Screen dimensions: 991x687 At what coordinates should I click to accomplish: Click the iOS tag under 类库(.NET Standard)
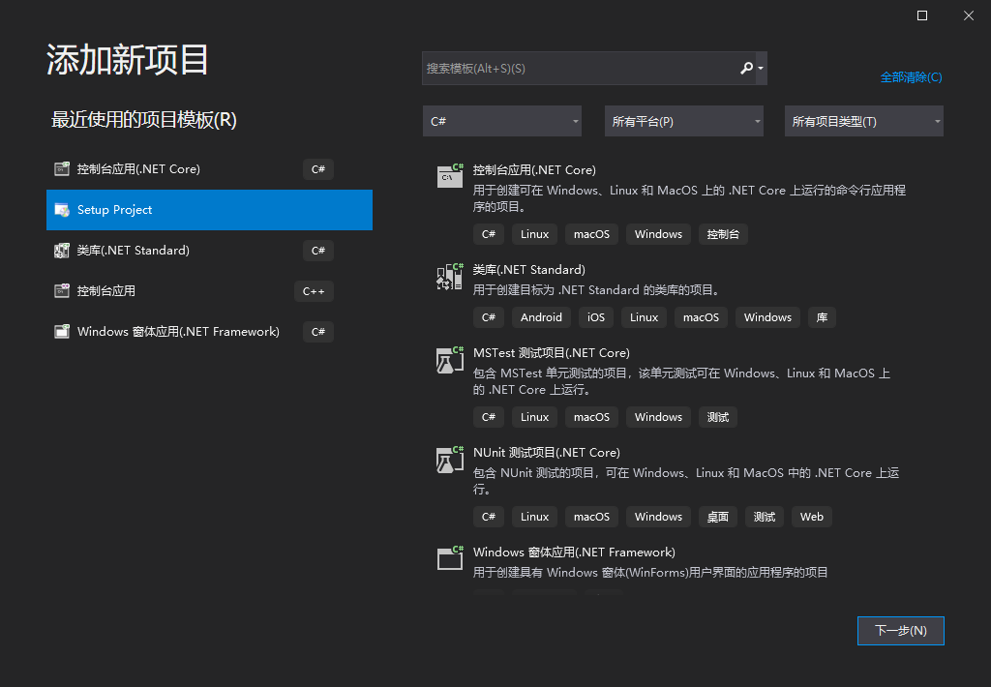pyautogui.click(x=595, y=316)
